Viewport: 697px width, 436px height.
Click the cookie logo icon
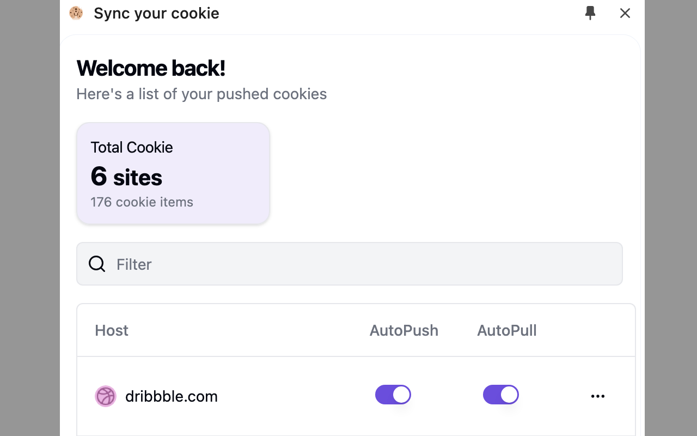point(76,13)
